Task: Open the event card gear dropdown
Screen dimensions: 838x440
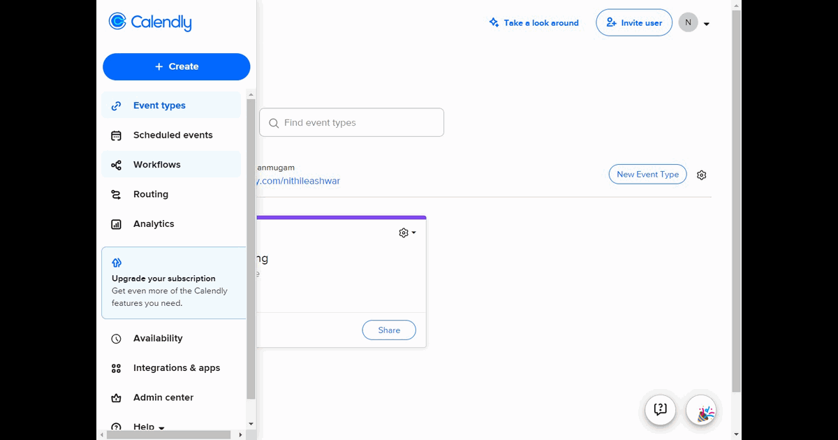Action: pyautogui.click(x=407, y=233)
